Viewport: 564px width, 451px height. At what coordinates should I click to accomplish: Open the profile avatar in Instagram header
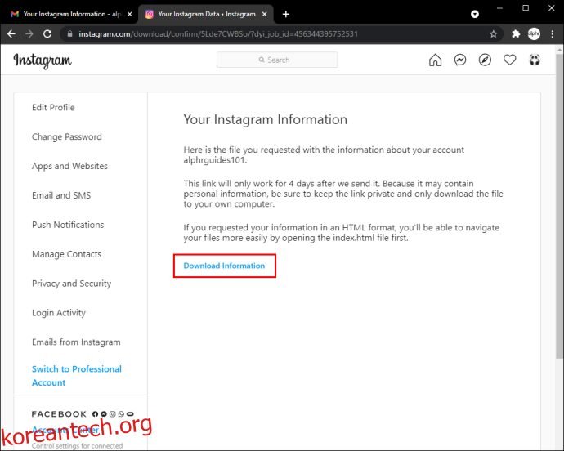click(535, 60)
